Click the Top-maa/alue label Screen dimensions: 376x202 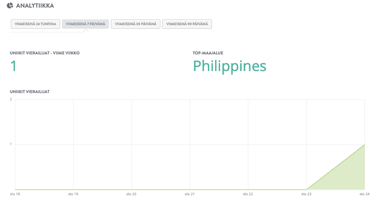(x=208, y=53)
